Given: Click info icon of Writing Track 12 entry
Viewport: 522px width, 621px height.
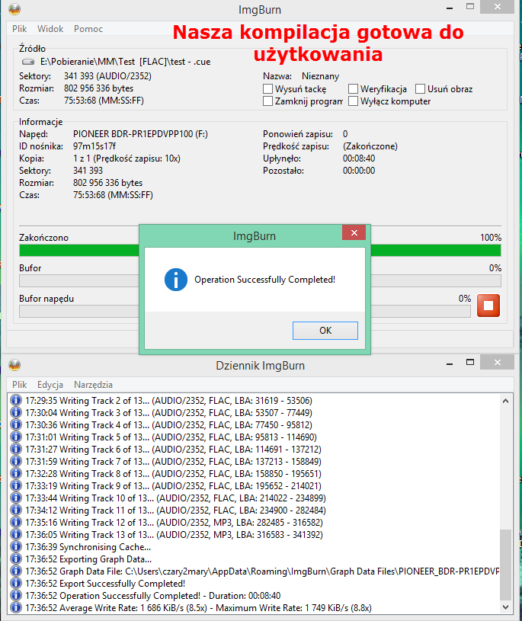Looking at the screenshot, I should click(x=16, y=523).
